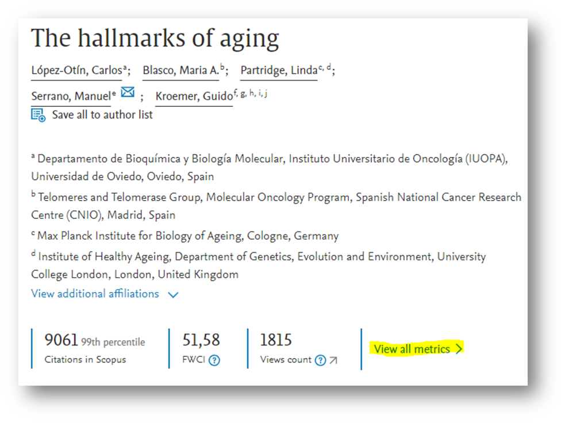Click the Save all to author list icon

tap(39, 115)
